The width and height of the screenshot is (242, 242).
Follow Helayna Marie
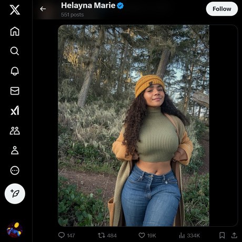click(x=222, y=9)
